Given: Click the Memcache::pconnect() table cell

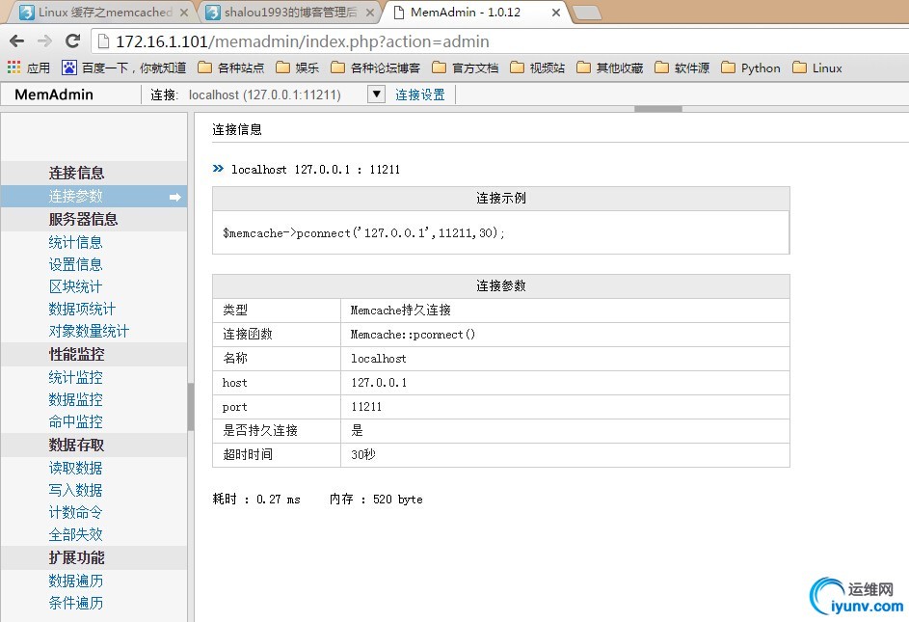Looking at the screenshot, I should [565, 335].
